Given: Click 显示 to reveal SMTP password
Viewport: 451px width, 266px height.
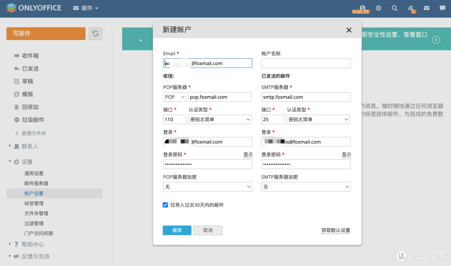Looking at the screenshot, I should tap(346, 155).
